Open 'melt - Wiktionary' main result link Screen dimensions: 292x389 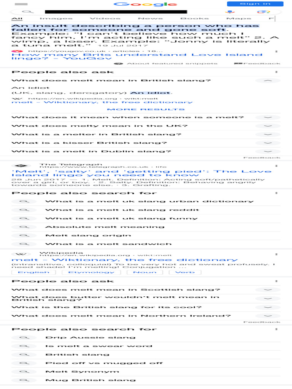(125, 260)
